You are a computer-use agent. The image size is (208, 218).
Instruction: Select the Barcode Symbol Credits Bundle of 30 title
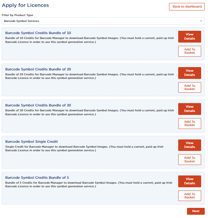[x=38, y=105]
